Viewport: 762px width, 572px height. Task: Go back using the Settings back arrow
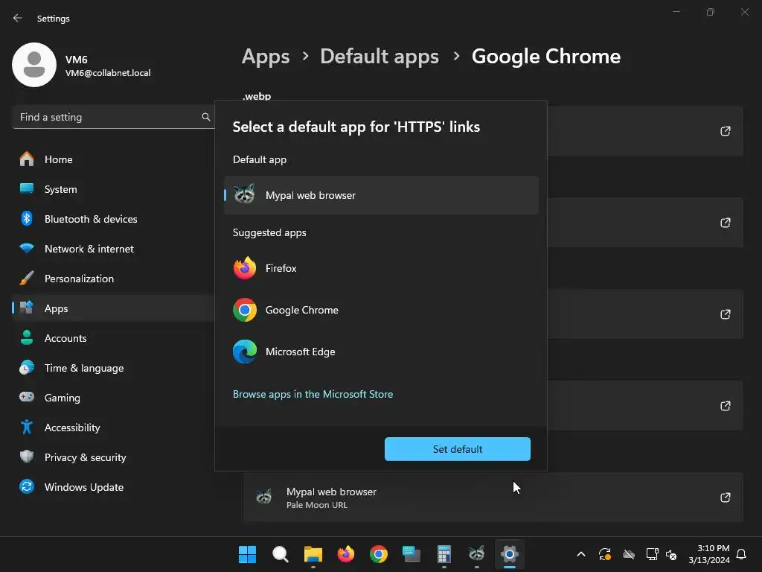point(18,18)
